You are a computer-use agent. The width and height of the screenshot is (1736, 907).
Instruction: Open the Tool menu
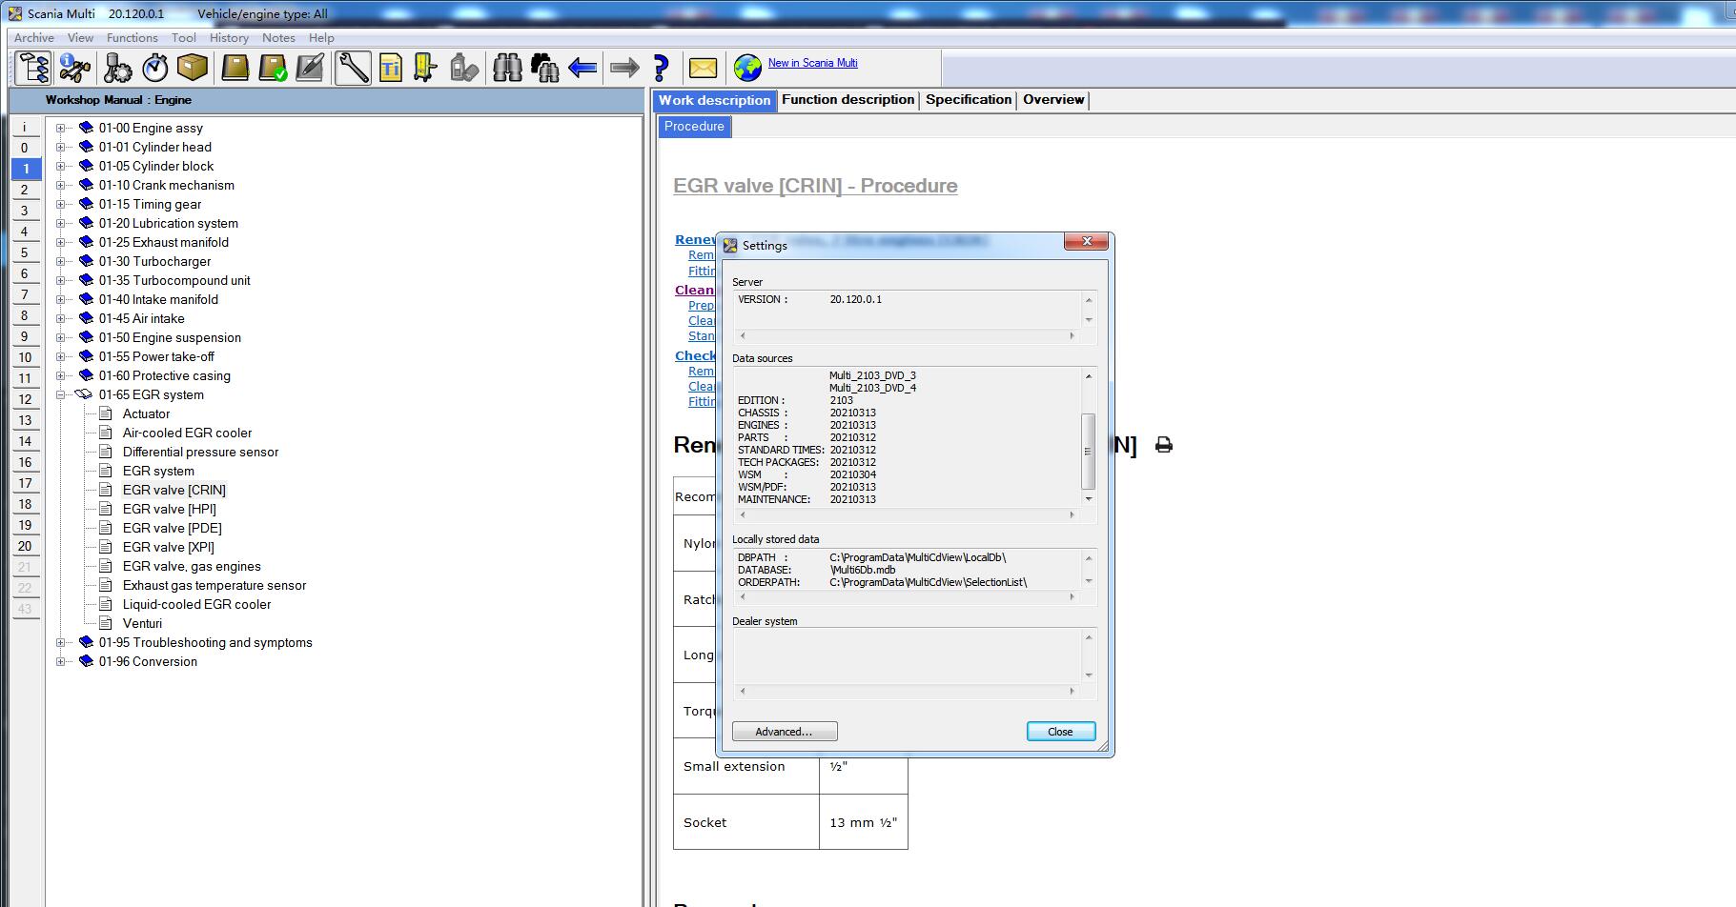[184, 37]
